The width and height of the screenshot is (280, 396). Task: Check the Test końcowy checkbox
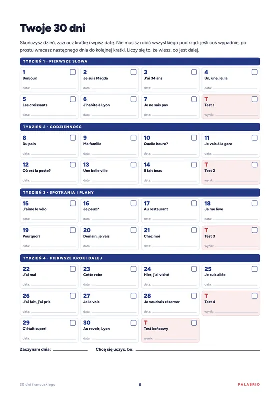tap(194, 323)
